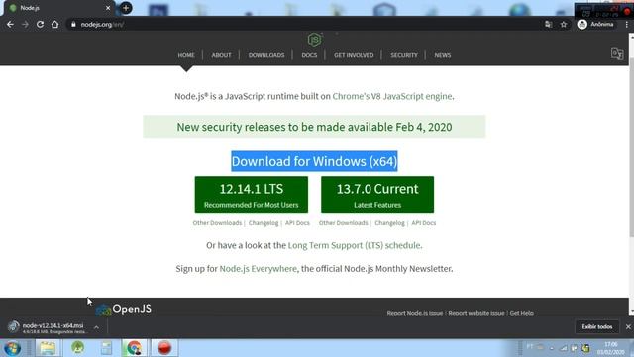Open the DOWNLOADS navigation item
The image size is (634, 357).
[x=266, y=55]
